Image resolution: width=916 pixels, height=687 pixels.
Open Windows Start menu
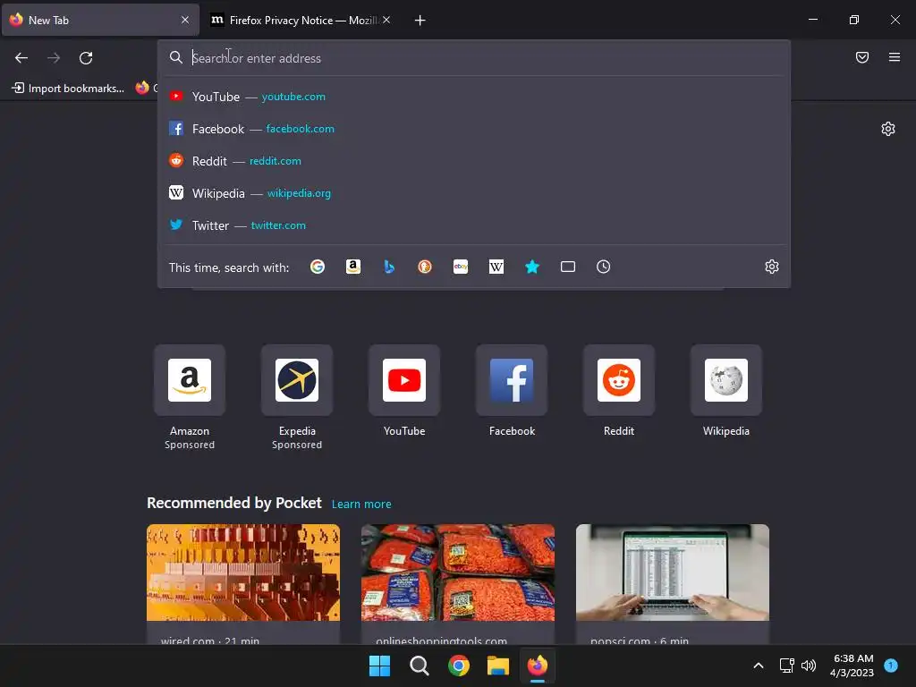point(379,666)
